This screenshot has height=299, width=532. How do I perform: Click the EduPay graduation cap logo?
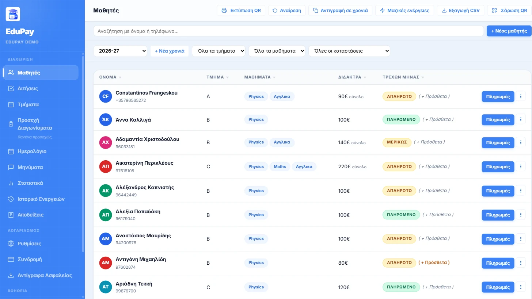[13, 14]
